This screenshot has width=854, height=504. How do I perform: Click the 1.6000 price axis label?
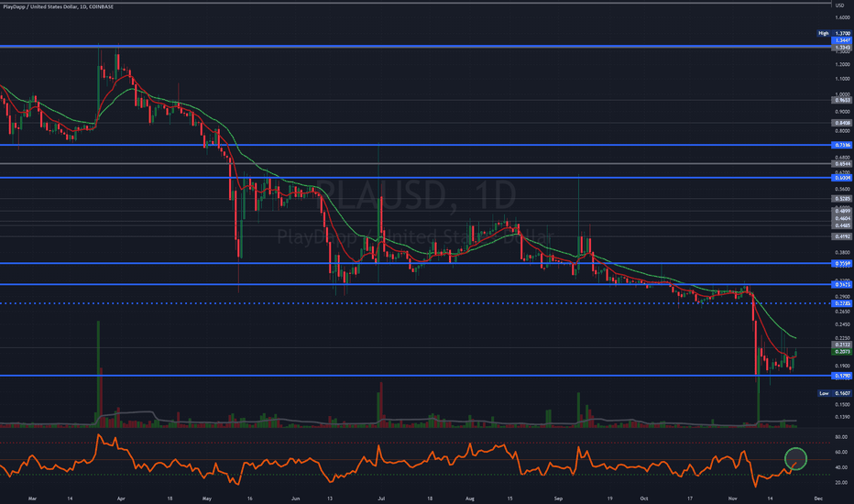pos(842,17)
